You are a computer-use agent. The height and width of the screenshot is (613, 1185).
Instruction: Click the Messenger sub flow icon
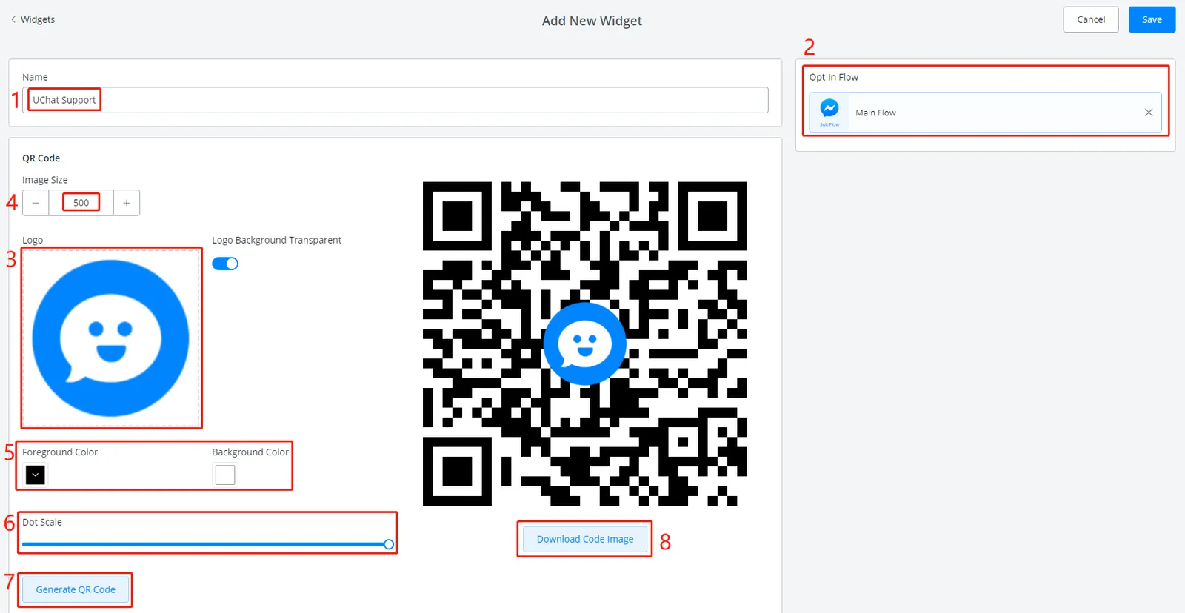(829, 113)
